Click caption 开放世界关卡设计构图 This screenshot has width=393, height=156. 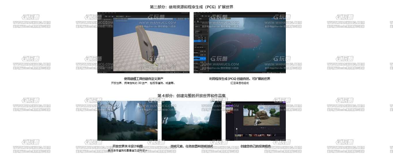[127, 146]
